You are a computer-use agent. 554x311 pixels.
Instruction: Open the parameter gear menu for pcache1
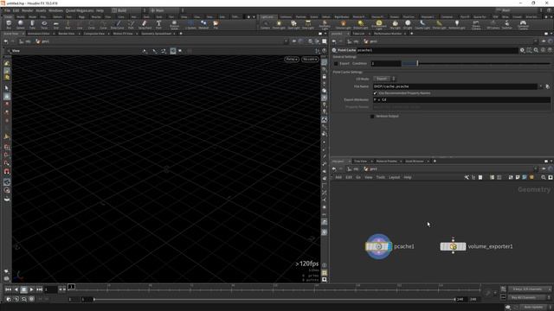pos(522,50)
